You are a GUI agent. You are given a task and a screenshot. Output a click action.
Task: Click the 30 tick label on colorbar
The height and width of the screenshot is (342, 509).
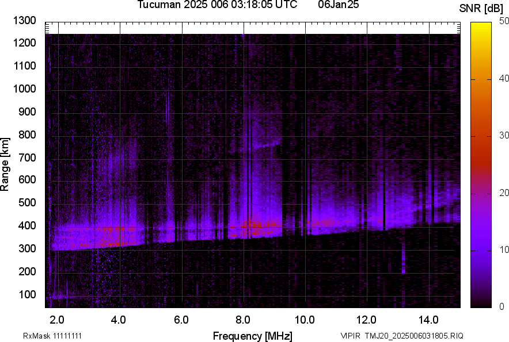[x=504, y=136]
